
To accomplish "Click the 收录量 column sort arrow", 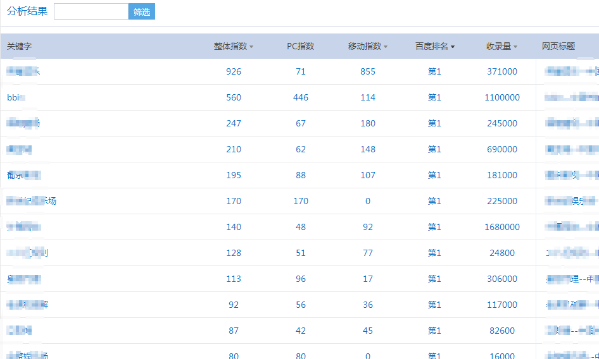I will point(515,47).
